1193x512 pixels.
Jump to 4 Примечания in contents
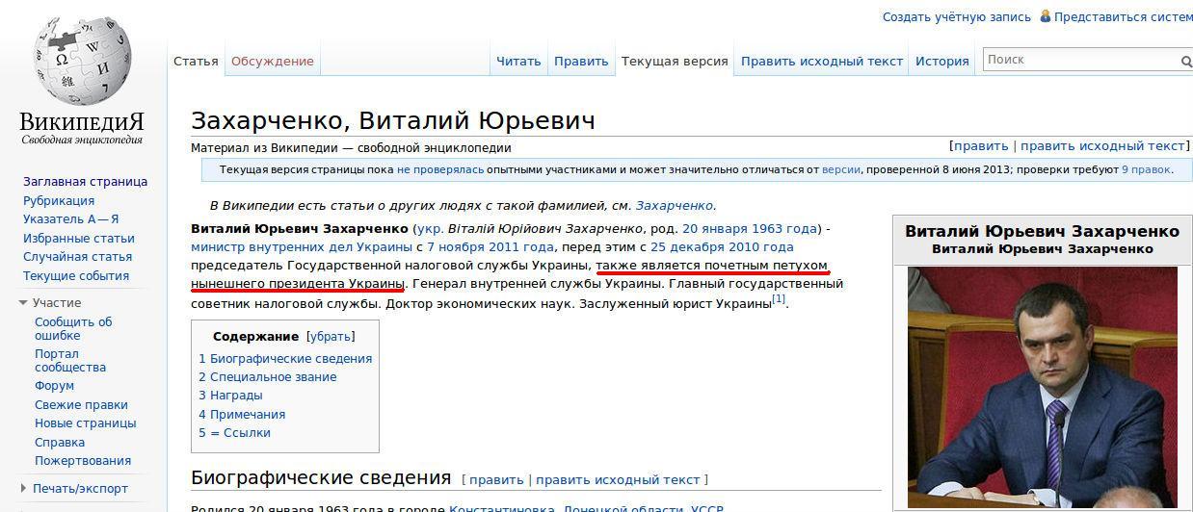[242, 415]
